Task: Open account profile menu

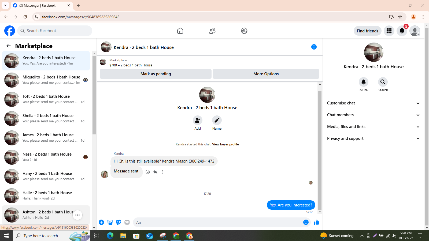Action: [x=415, y=31]
